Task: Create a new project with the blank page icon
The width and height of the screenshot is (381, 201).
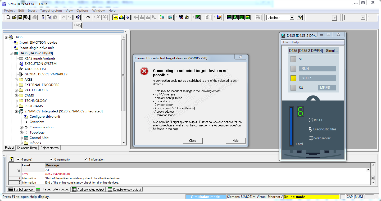Action: point(8,17)
